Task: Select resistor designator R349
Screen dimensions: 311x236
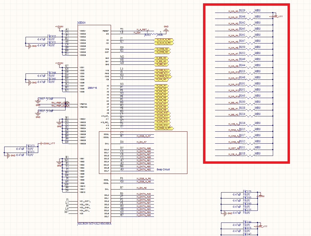Action: (242, 59)
